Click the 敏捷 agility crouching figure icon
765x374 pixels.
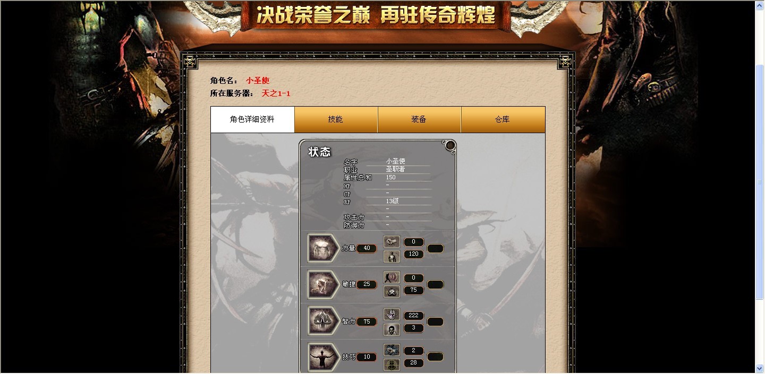click(324, 284)
